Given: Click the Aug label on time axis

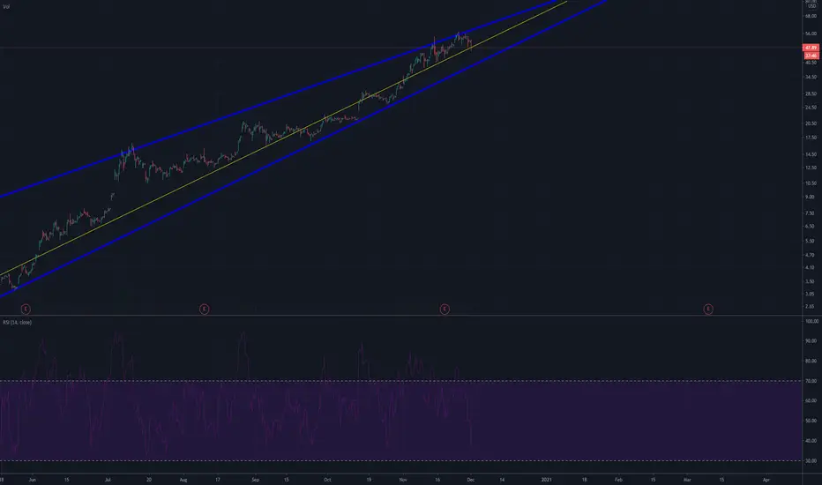Looking at the screenshot, I should click(183, 479).
